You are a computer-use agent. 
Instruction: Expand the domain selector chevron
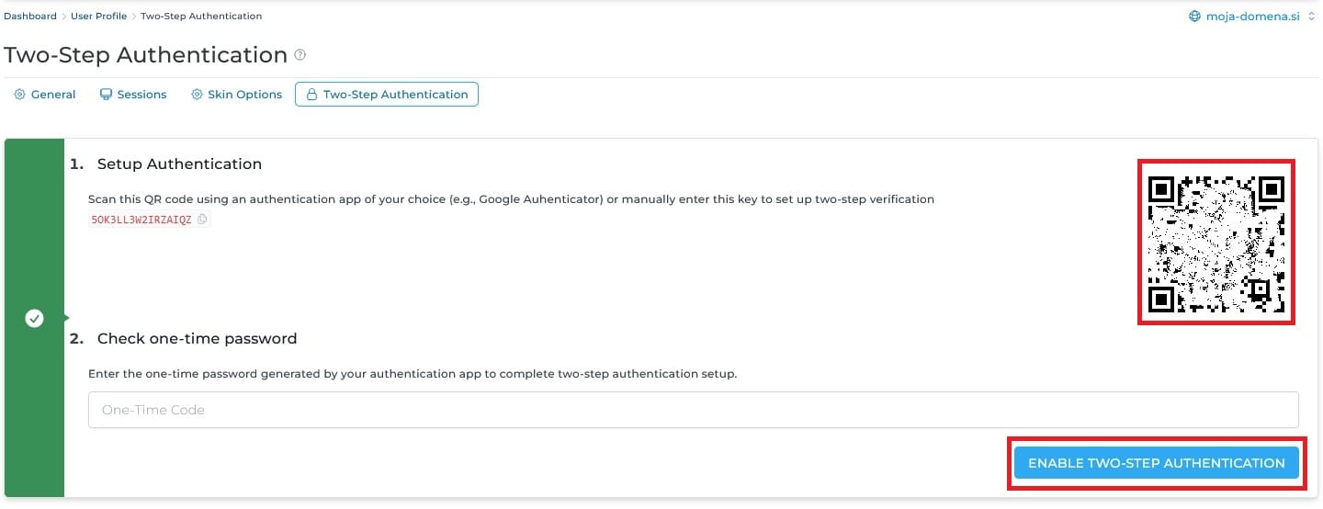tap(1311, 16)
